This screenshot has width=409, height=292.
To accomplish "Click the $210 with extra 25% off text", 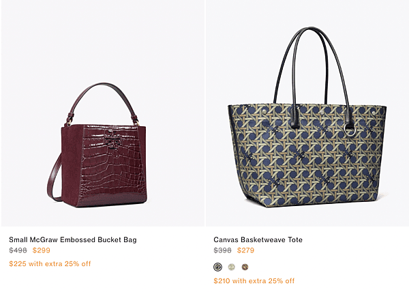I will tap(254, 281).
